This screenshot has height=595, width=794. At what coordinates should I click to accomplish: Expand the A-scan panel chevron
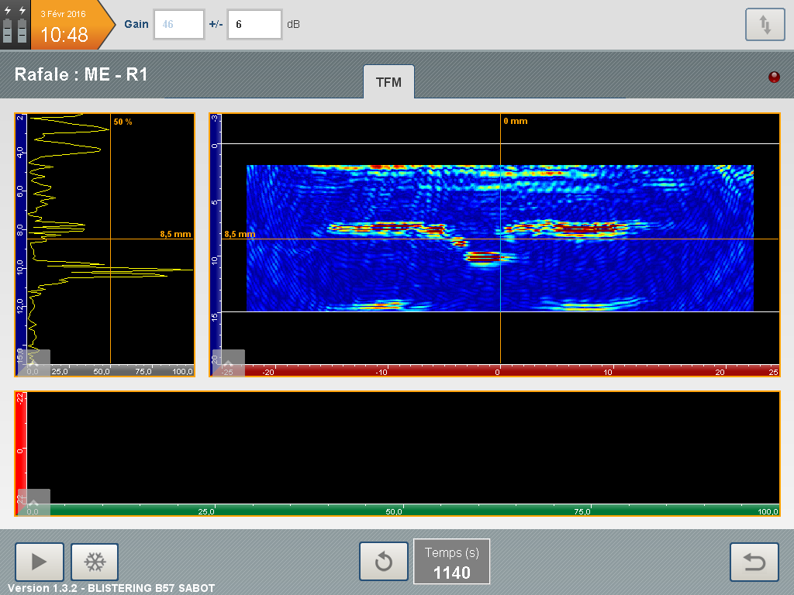(x=33, y=362)
